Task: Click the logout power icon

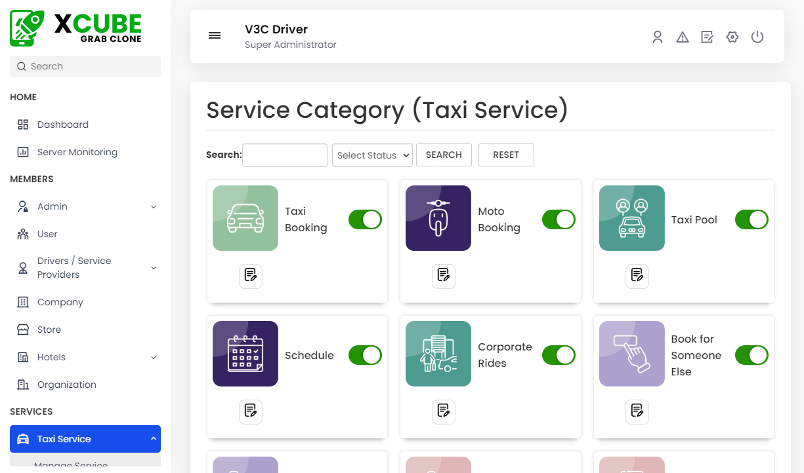Action: (x=757, y=37)
